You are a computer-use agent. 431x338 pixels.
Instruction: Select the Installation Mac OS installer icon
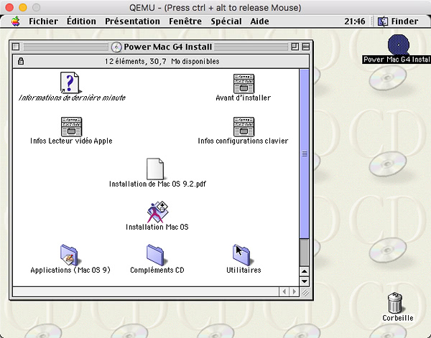157,212
